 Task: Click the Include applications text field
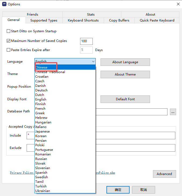click(101, 136)
